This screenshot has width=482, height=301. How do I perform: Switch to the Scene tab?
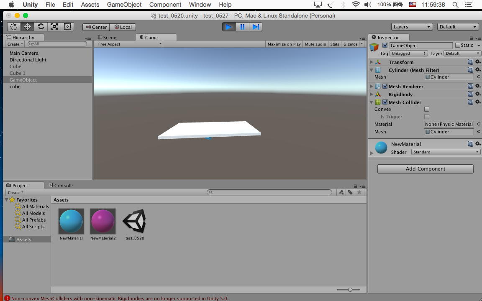click(107, 38)
